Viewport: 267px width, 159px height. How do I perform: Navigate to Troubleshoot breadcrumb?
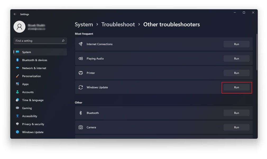pos(118,24)
